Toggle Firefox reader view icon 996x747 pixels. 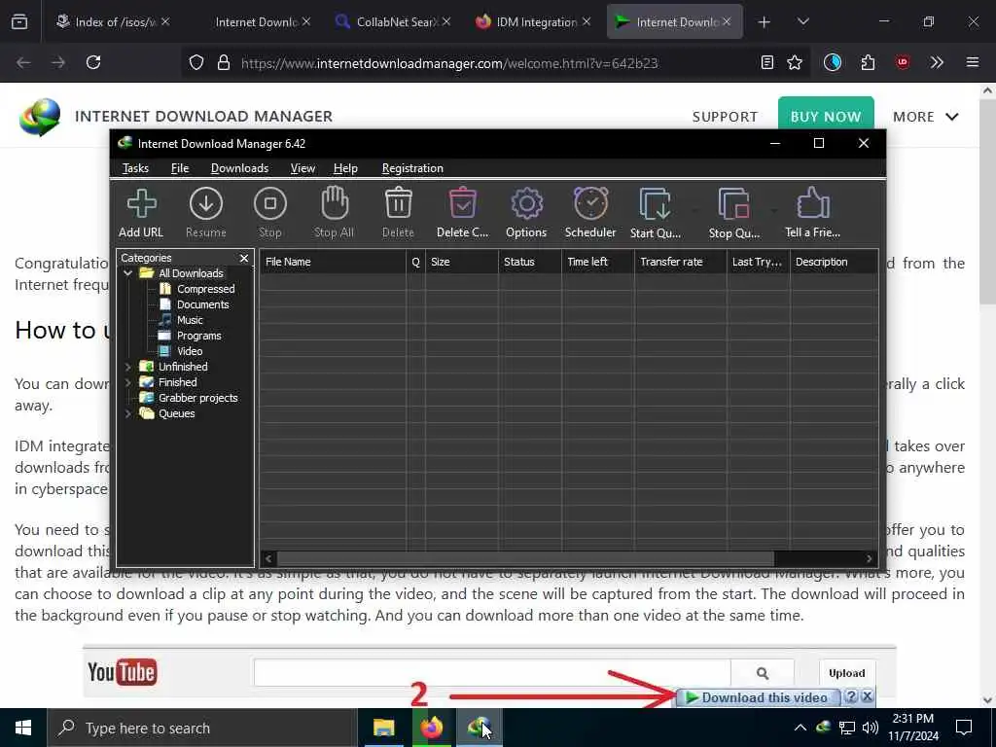[x=767, y=62]
